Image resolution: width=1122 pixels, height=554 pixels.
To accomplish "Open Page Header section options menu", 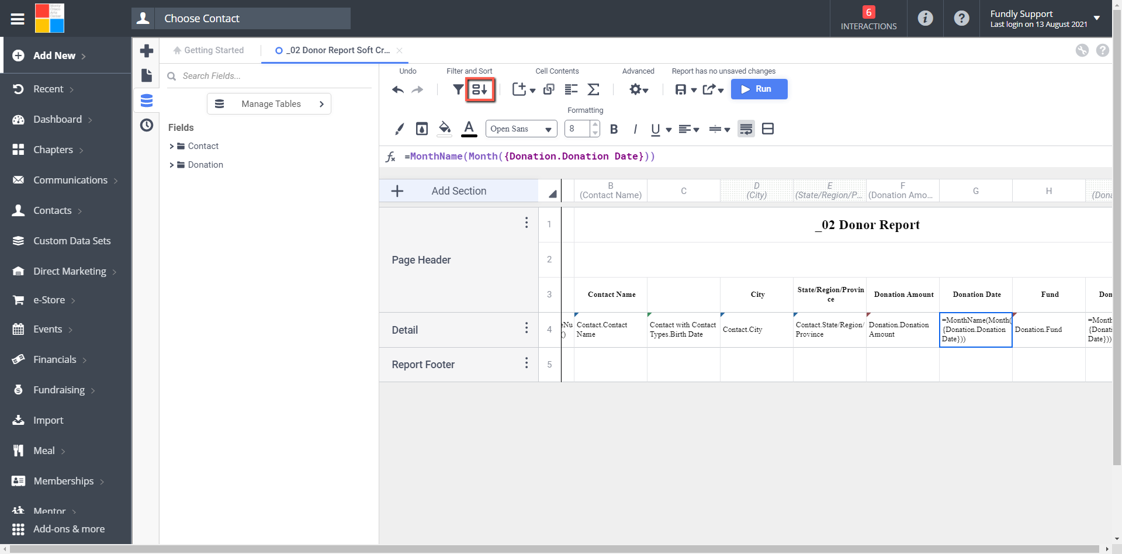I will pos(527,223).
